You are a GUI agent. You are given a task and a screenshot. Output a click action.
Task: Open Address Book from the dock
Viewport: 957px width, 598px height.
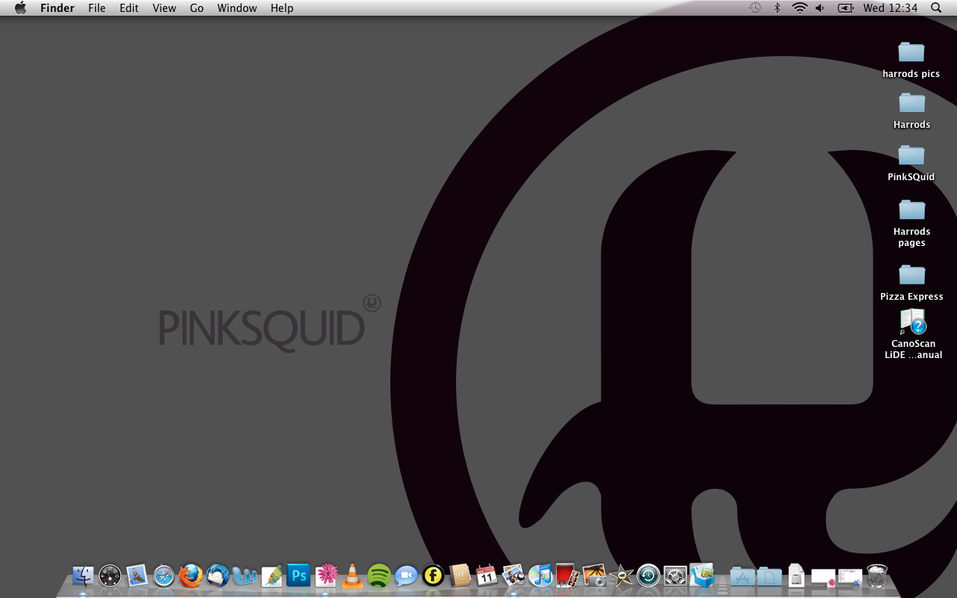[460, 576]
